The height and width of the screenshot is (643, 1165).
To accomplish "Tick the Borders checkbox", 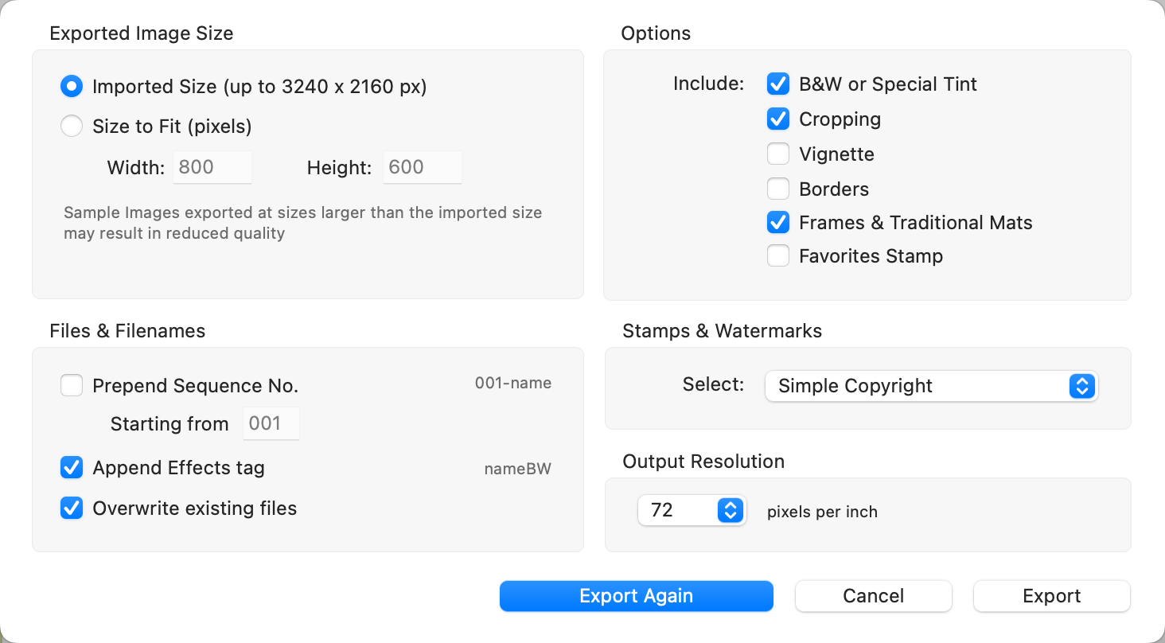I will (x=777, y=189).
